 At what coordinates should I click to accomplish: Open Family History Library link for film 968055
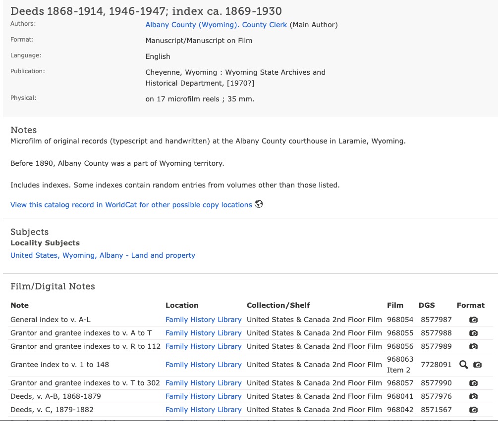(203, 333)
